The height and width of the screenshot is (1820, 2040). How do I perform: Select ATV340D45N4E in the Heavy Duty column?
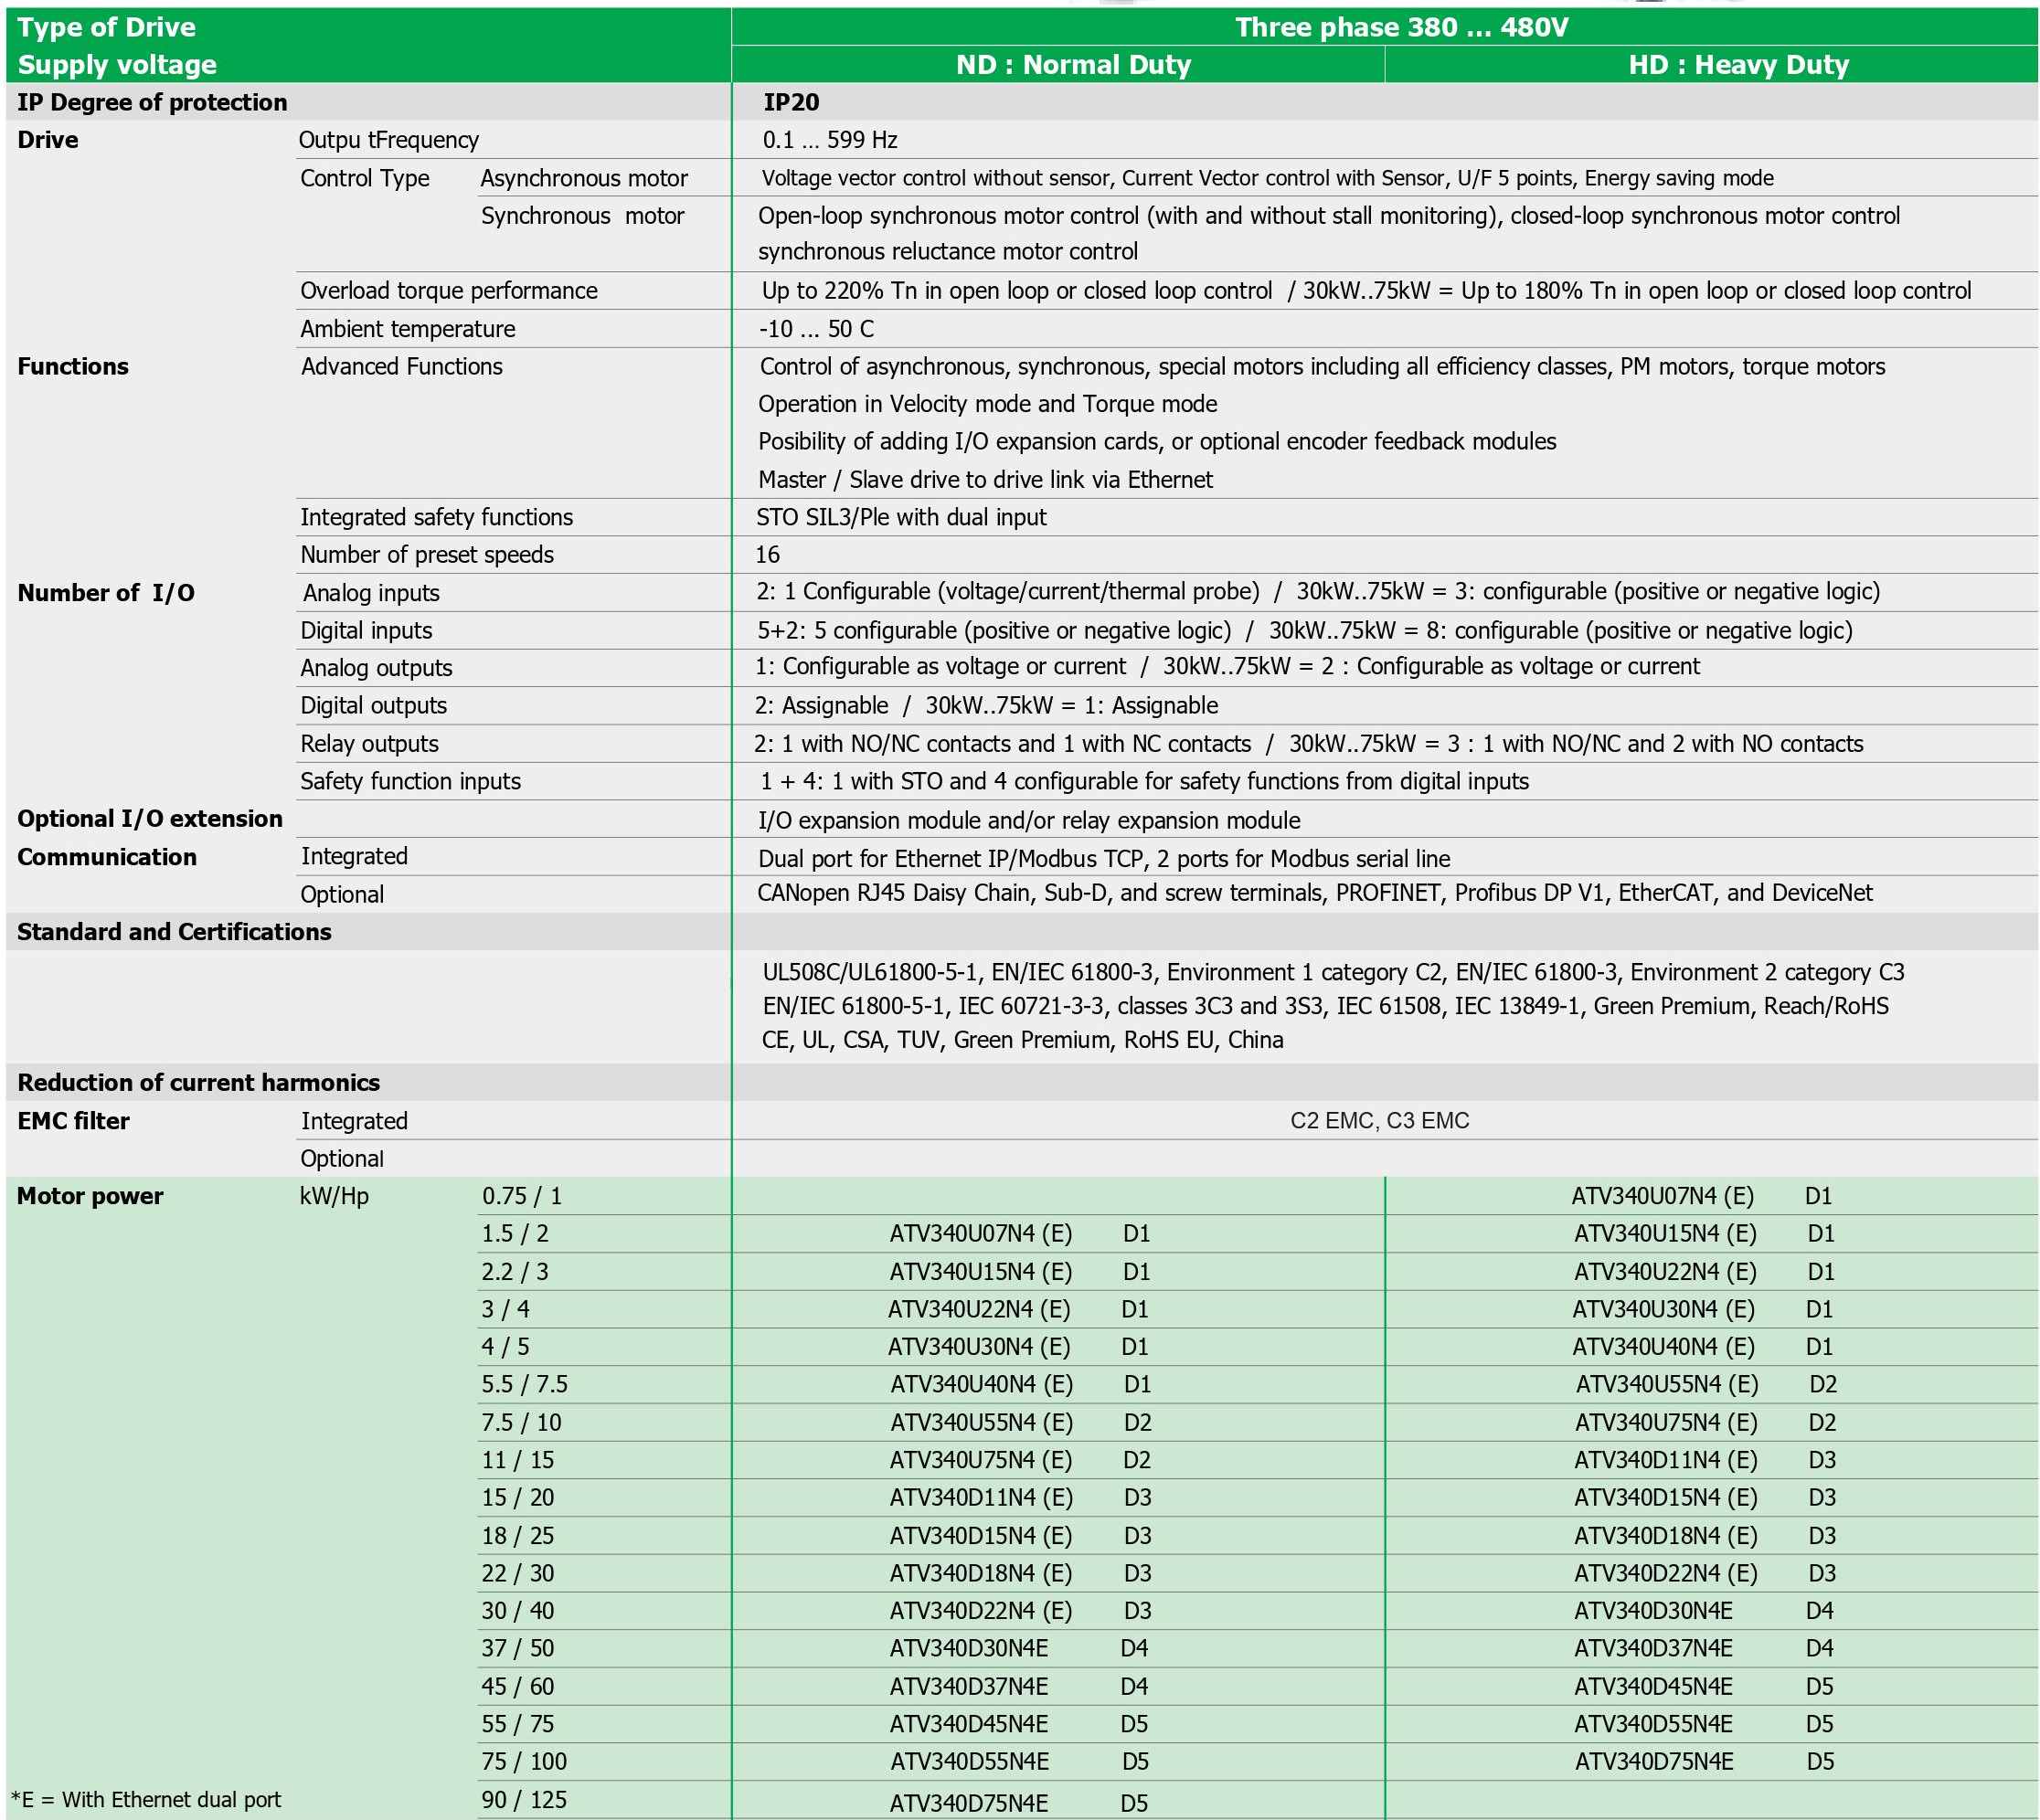(1652, 1687)
